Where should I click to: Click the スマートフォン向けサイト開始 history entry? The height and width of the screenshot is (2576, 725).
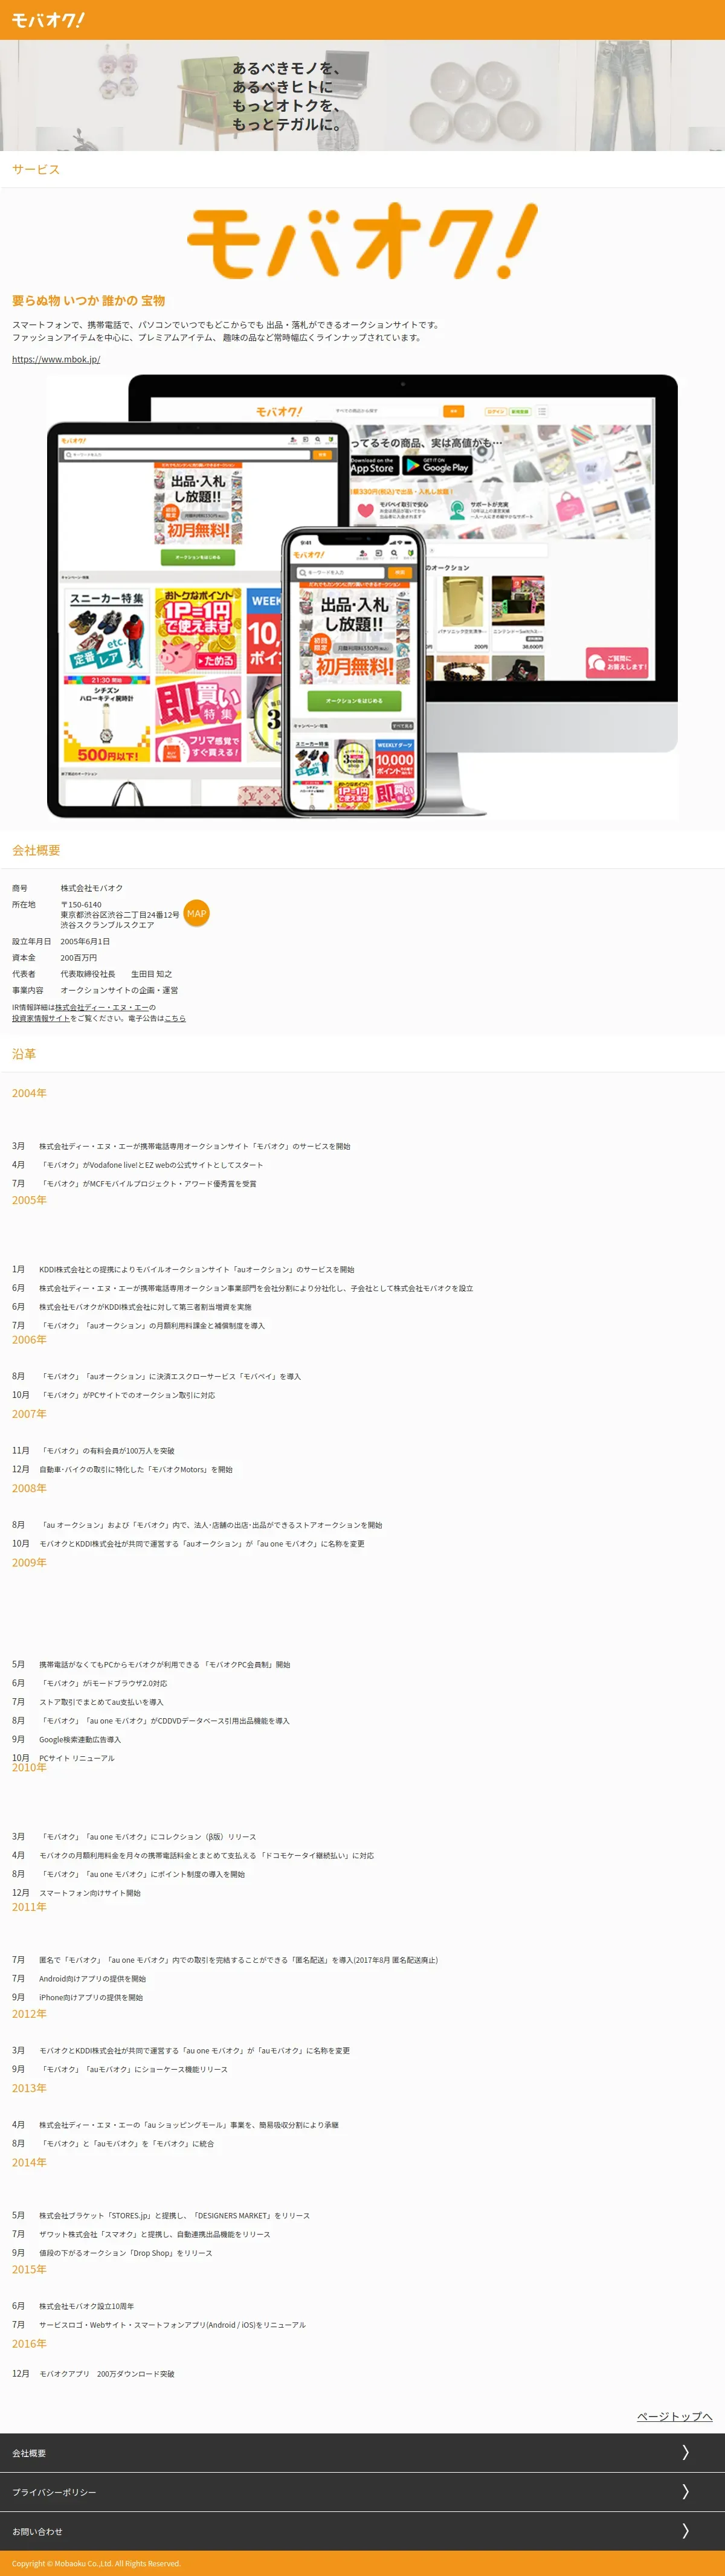click(90, 1893)
